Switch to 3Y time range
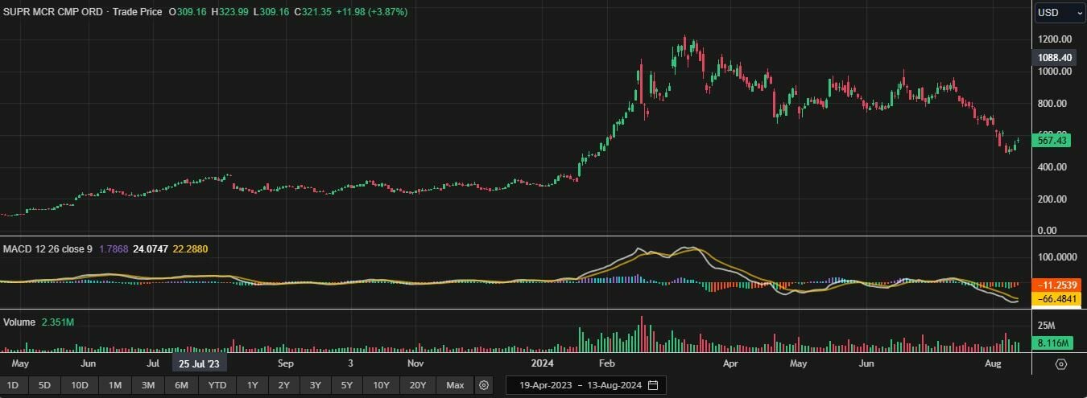The width and height of the screenshot is (1087, 398). coord(315,385)
